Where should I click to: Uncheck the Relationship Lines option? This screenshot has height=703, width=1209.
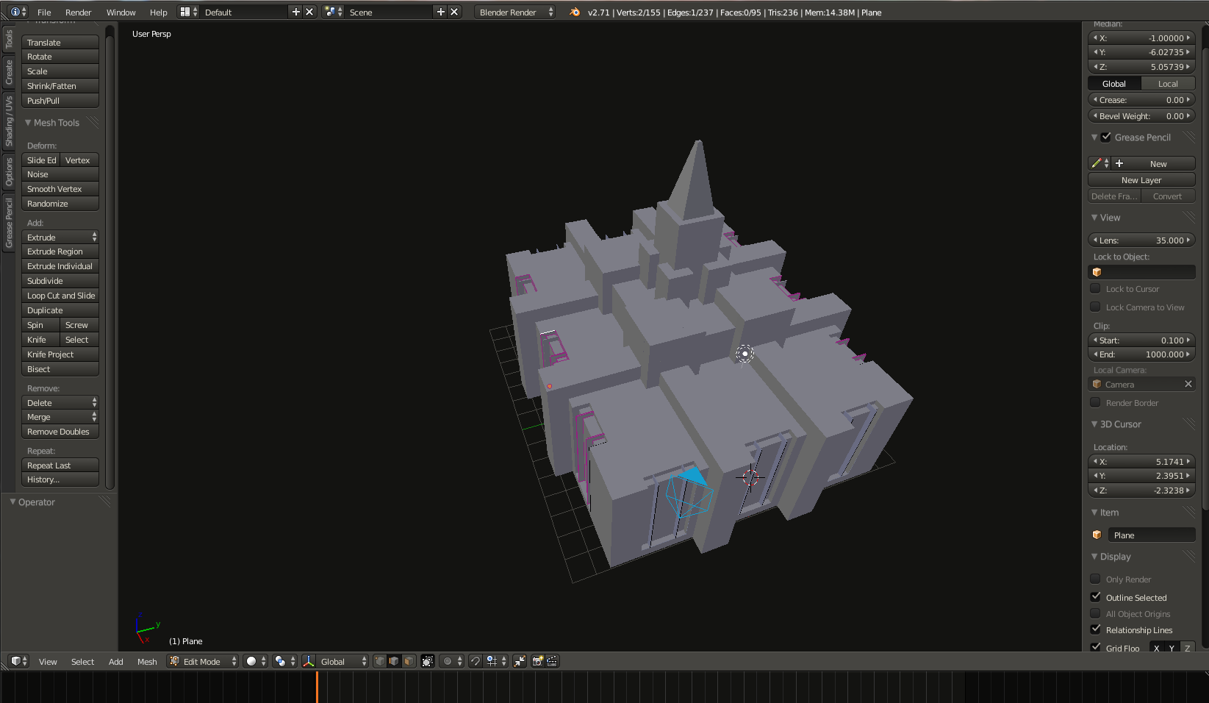[x=1096, y=629]
